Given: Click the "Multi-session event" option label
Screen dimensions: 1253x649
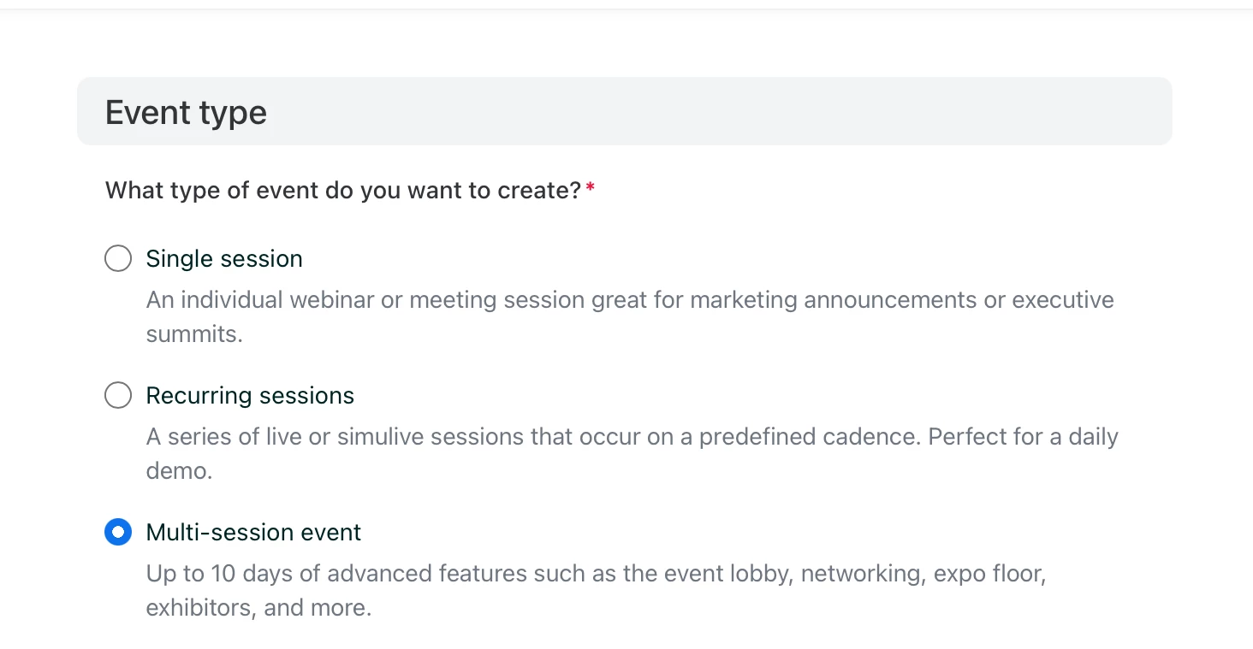Looking at the screenshot, I should (253, 532).
